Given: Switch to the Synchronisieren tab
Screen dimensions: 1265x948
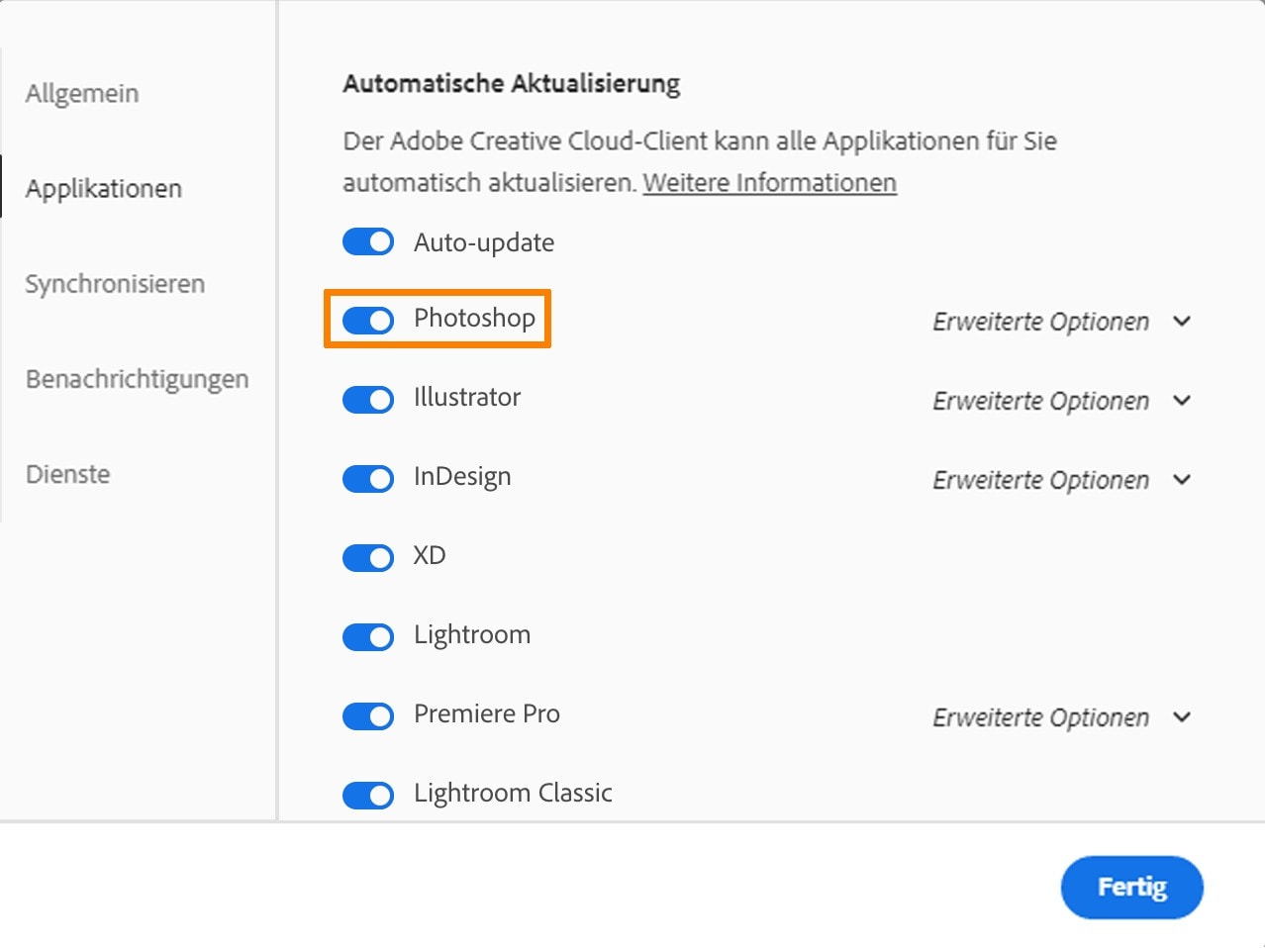Looking at the screenshot, I should pos(115,284).
